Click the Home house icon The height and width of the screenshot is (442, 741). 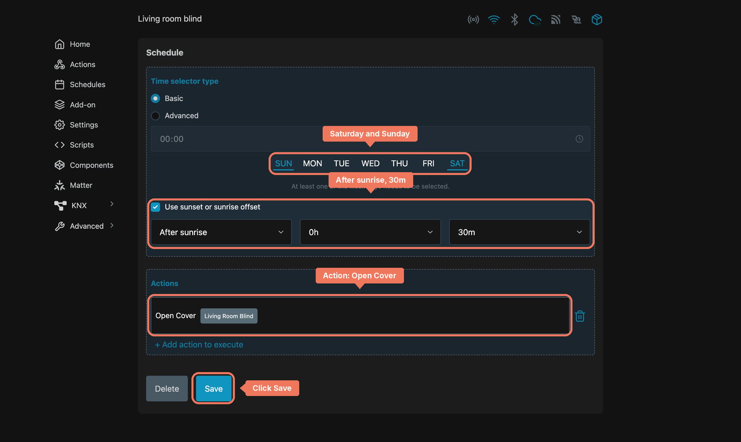point(59,44)
